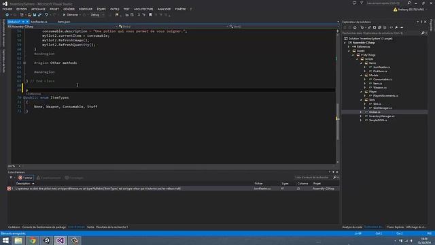Open the EDITION menu
This screenshot has height=245, width=435.
coord(21,9)
